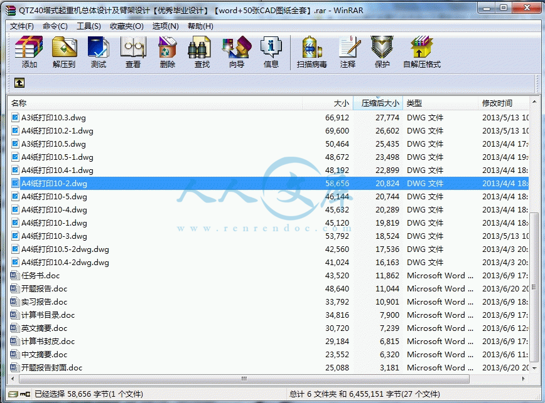545x403 pixels.
Task: Click icon of A4纸打印10-5.dwg
Action: tap(15, 196)
